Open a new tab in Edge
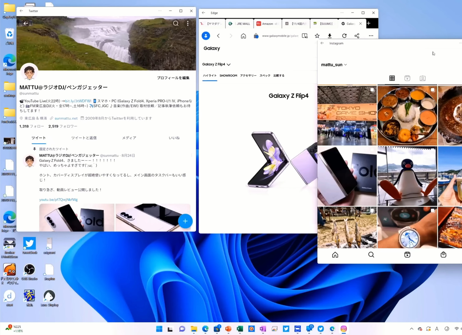The image size is (462, 335). (x=369, y=24)
